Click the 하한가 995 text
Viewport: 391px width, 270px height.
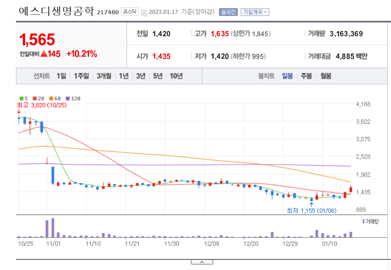tap(248, 57)
